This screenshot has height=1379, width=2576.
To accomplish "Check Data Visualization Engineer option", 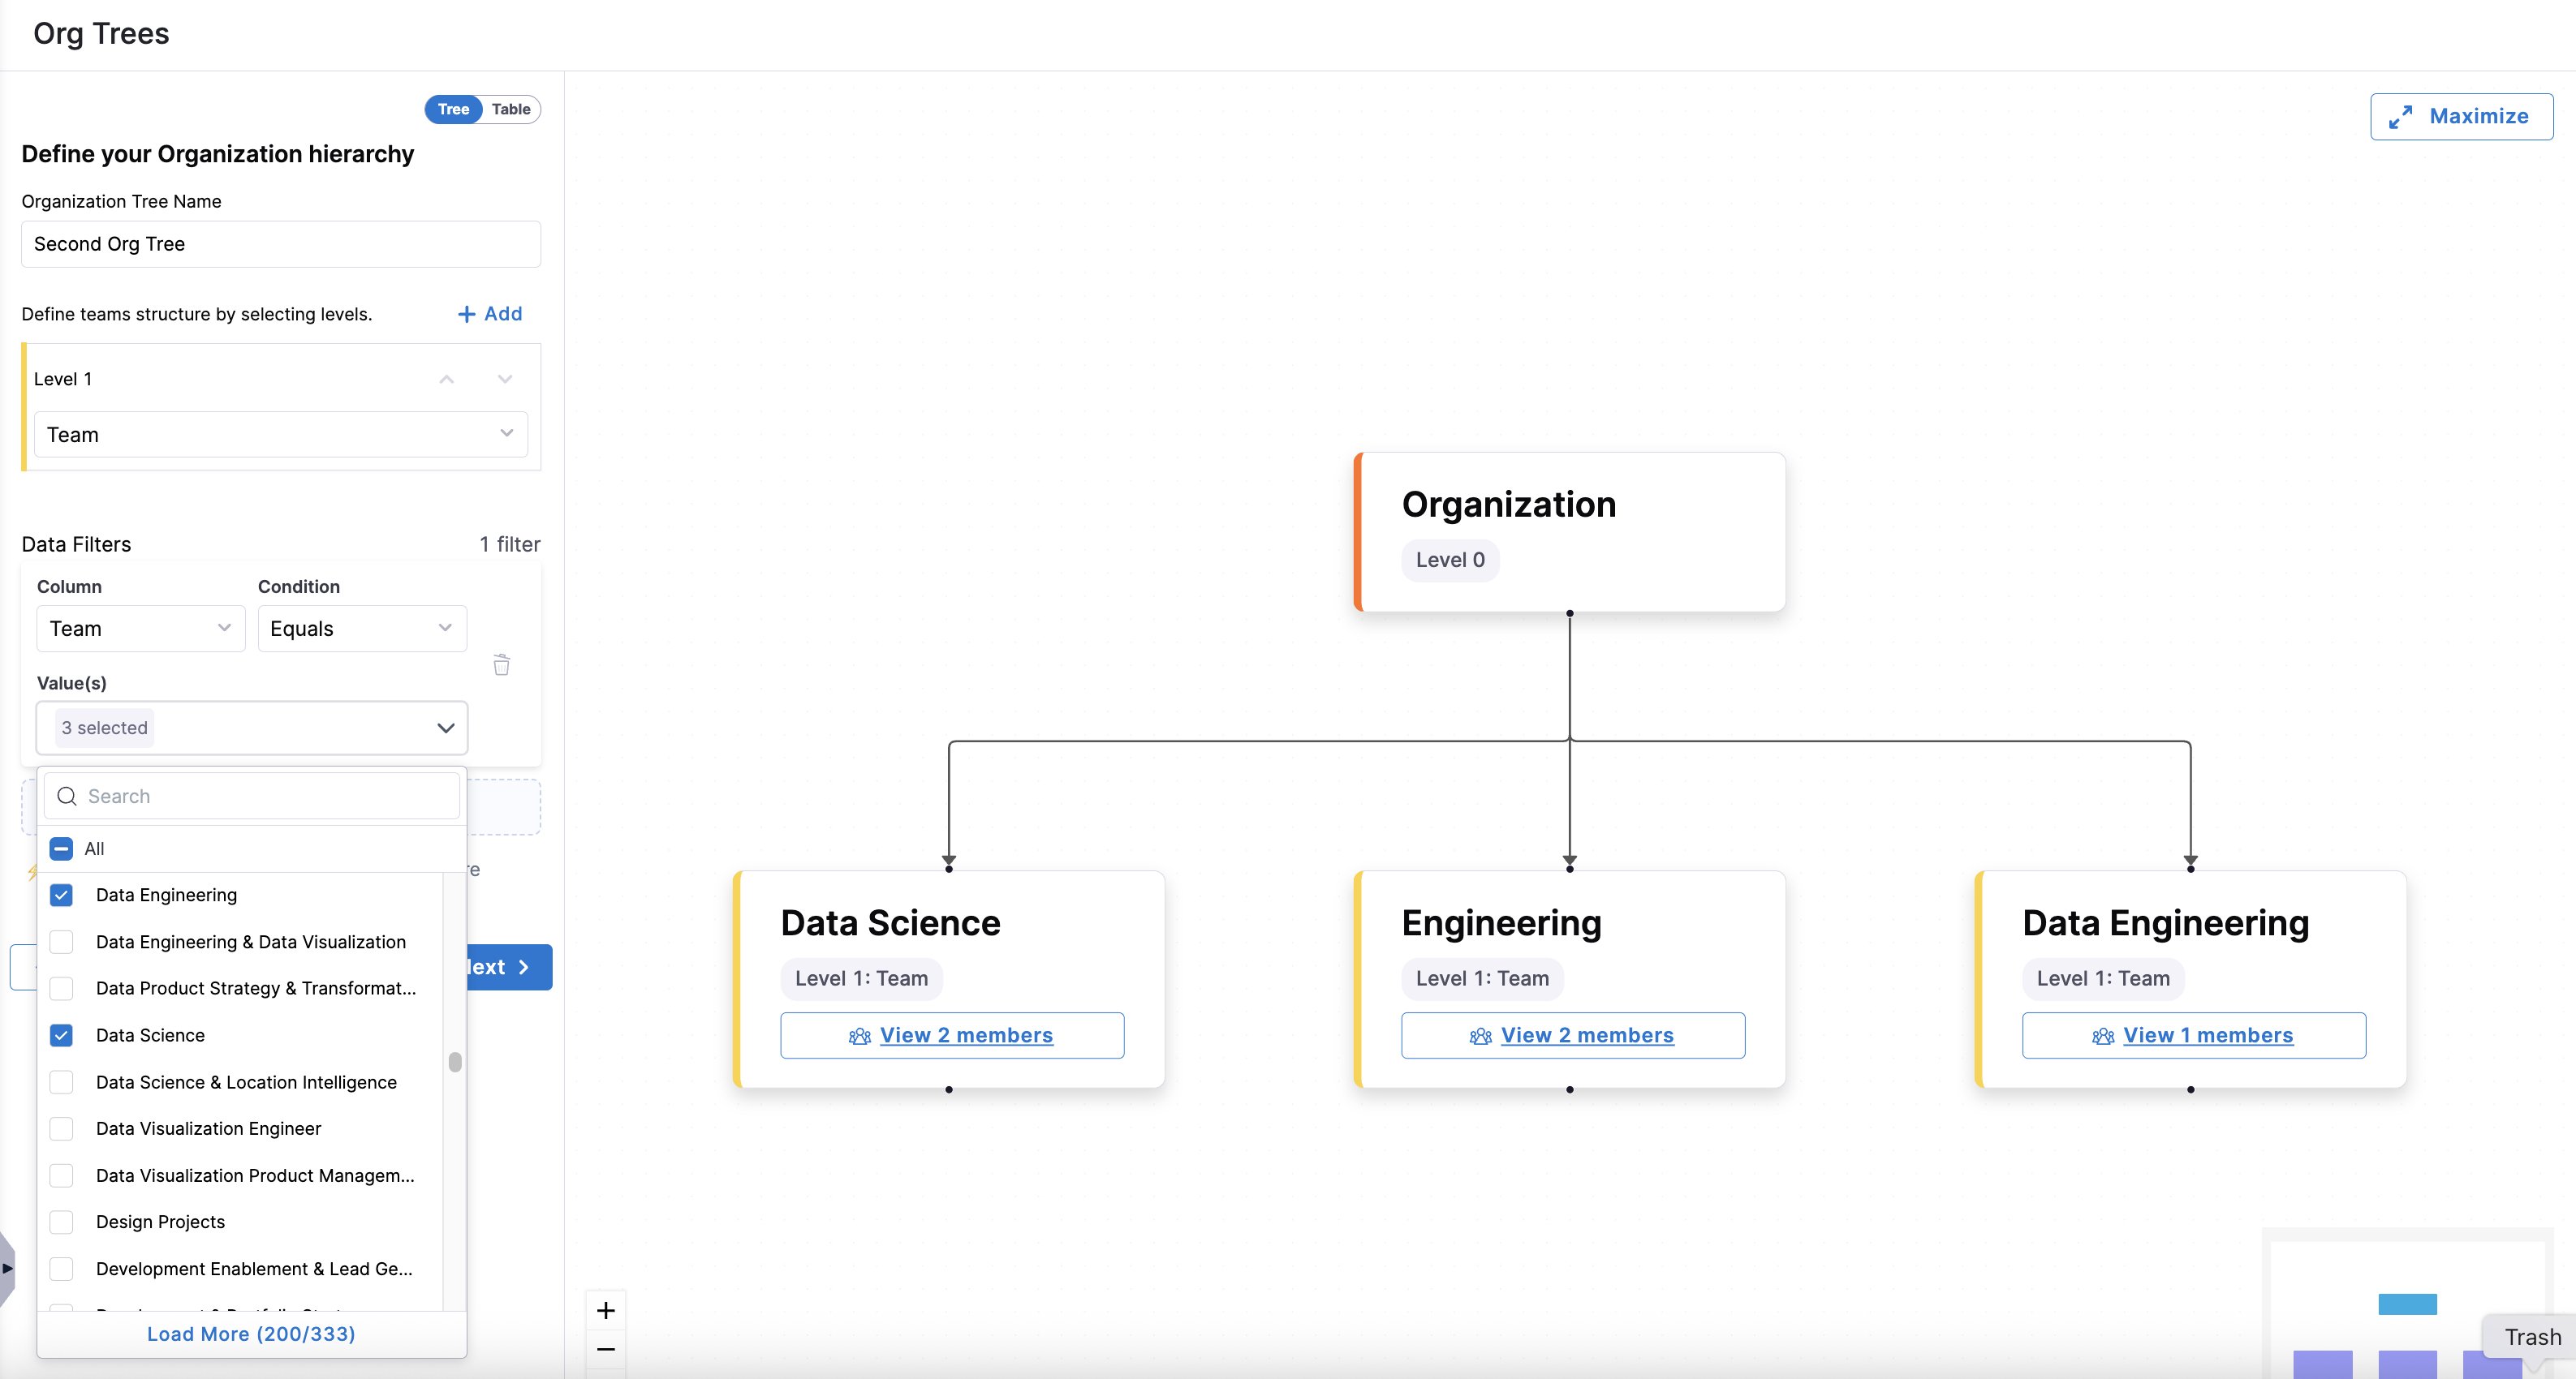I will pyautogui.click(x=62, y=1129).
